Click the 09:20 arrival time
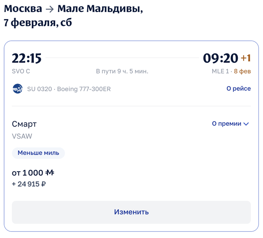 (221, 58)
